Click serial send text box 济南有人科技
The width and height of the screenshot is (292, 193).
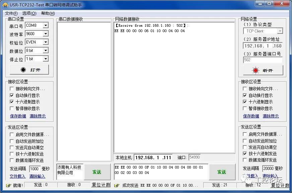70,172
